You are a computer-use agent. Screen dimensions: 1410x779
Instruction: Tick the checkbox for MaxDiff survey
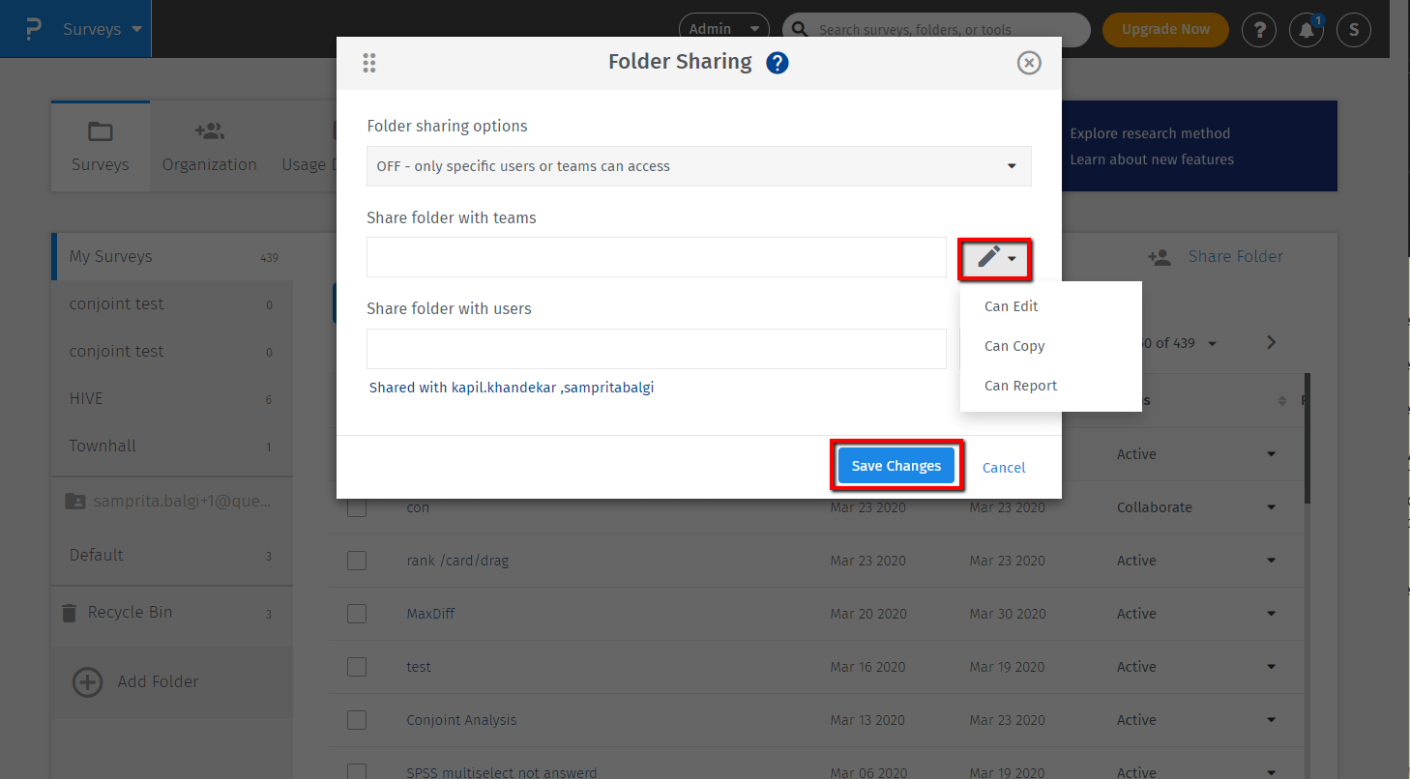coord(357,614)
